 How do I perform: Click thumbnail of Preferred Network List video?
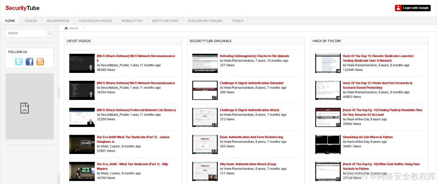pos(82,117)
